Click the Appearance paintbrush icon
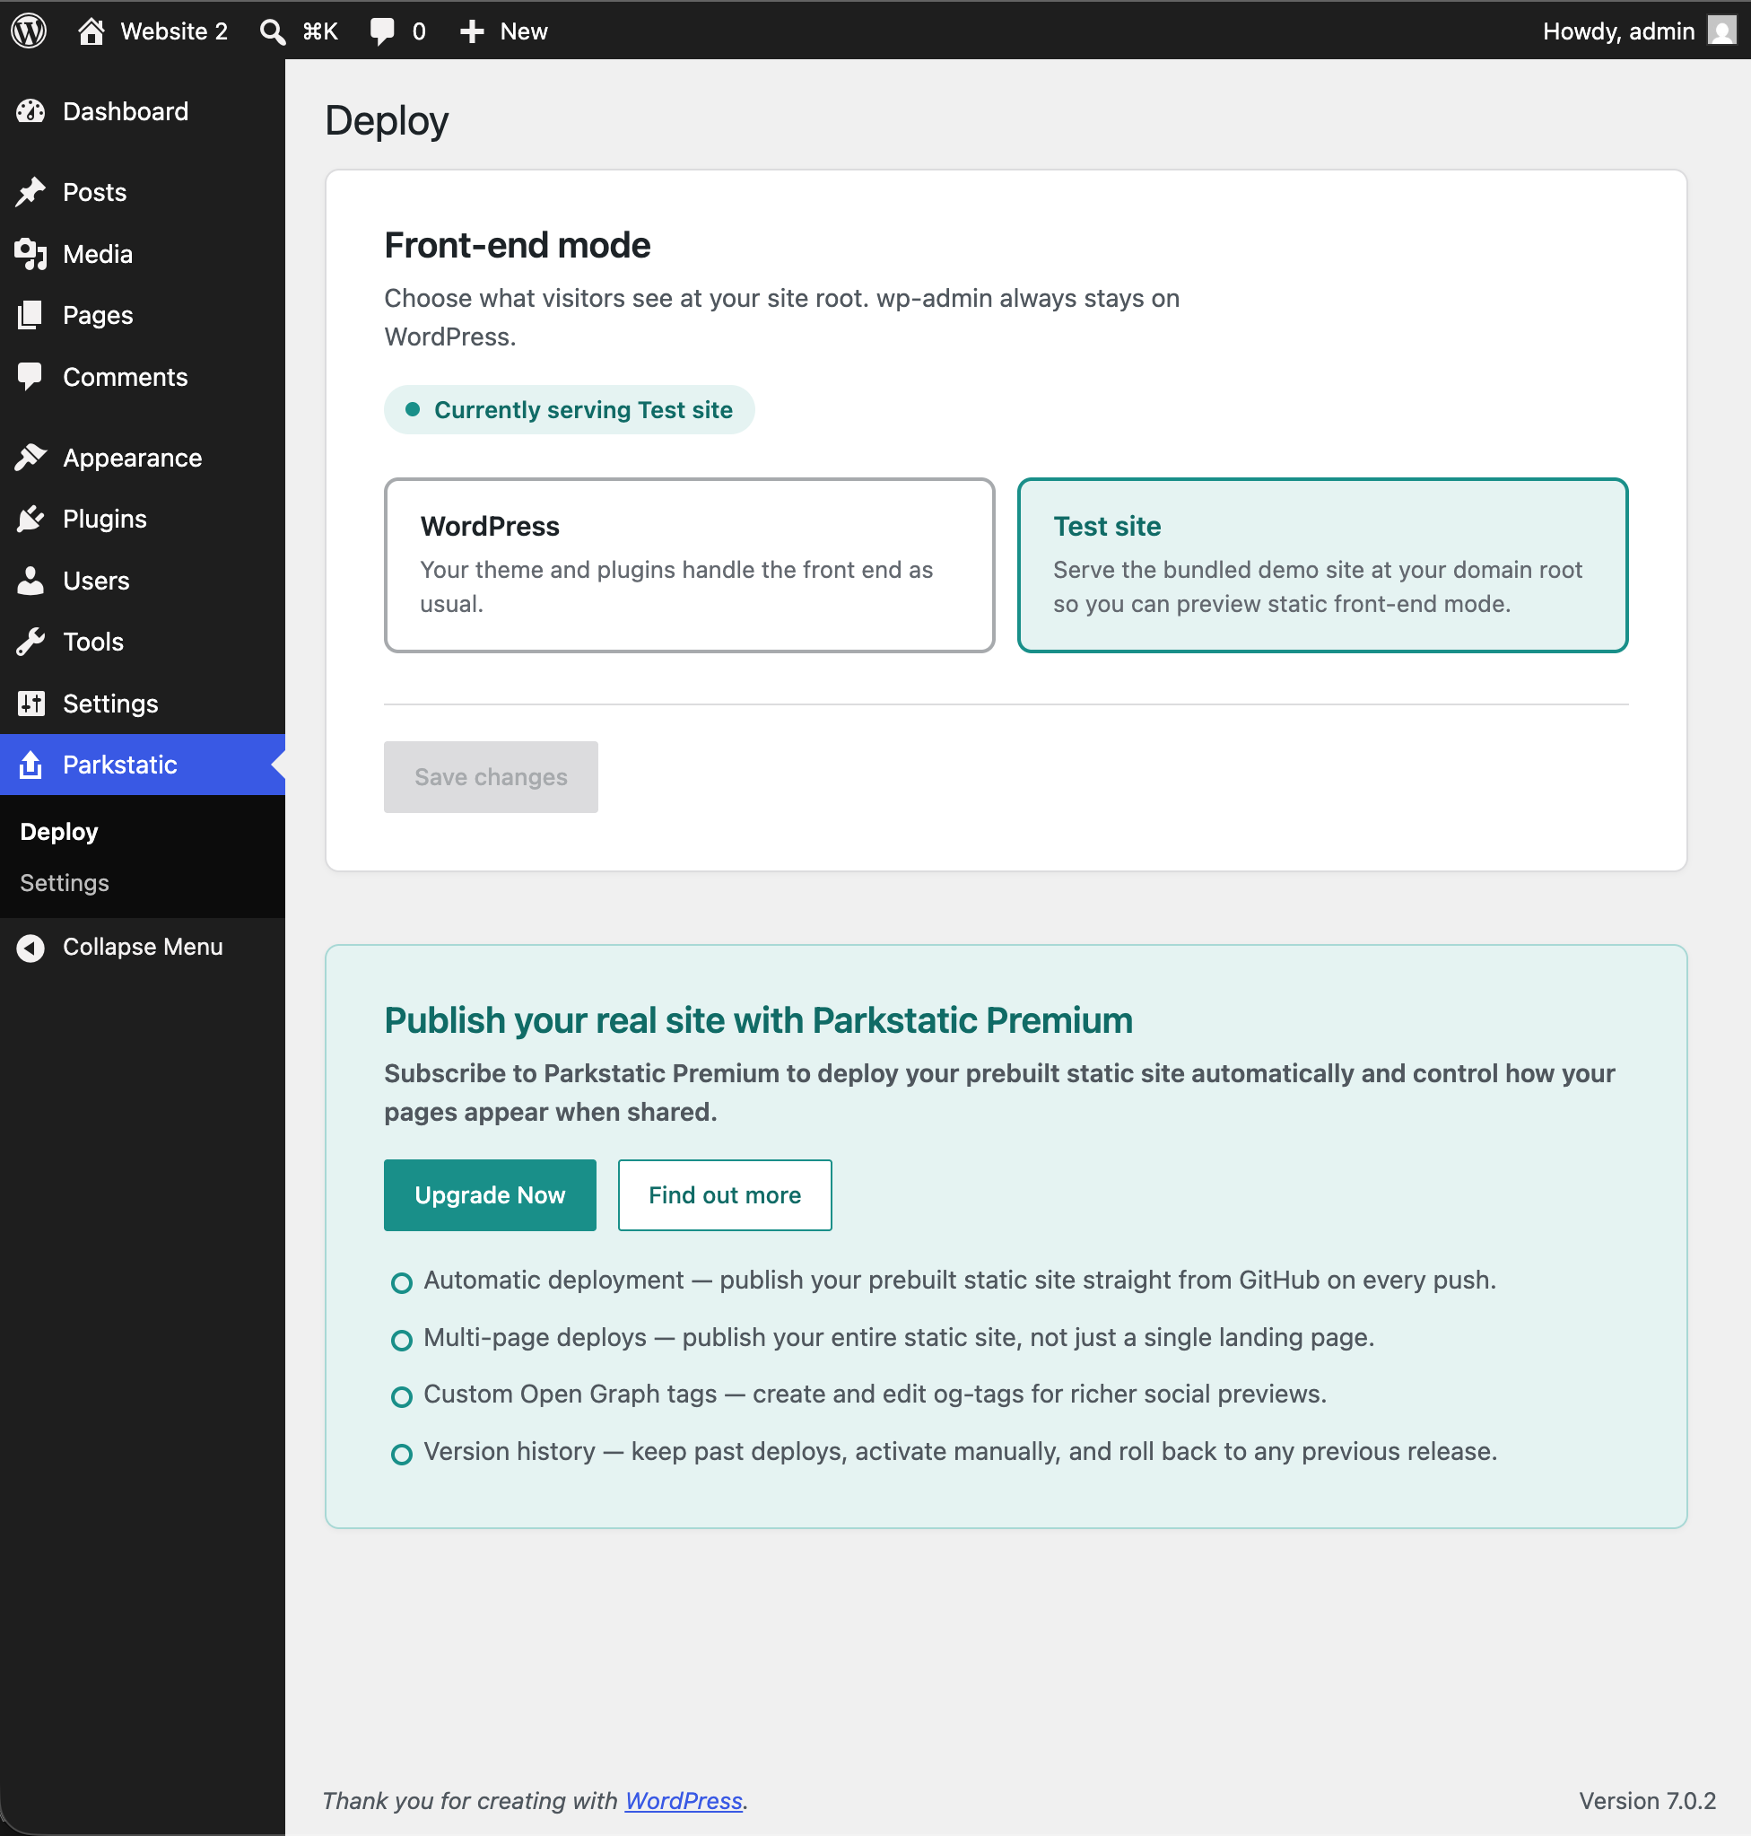The width and height of the screenshot is (1751, 1836). (x=30, y=458)
